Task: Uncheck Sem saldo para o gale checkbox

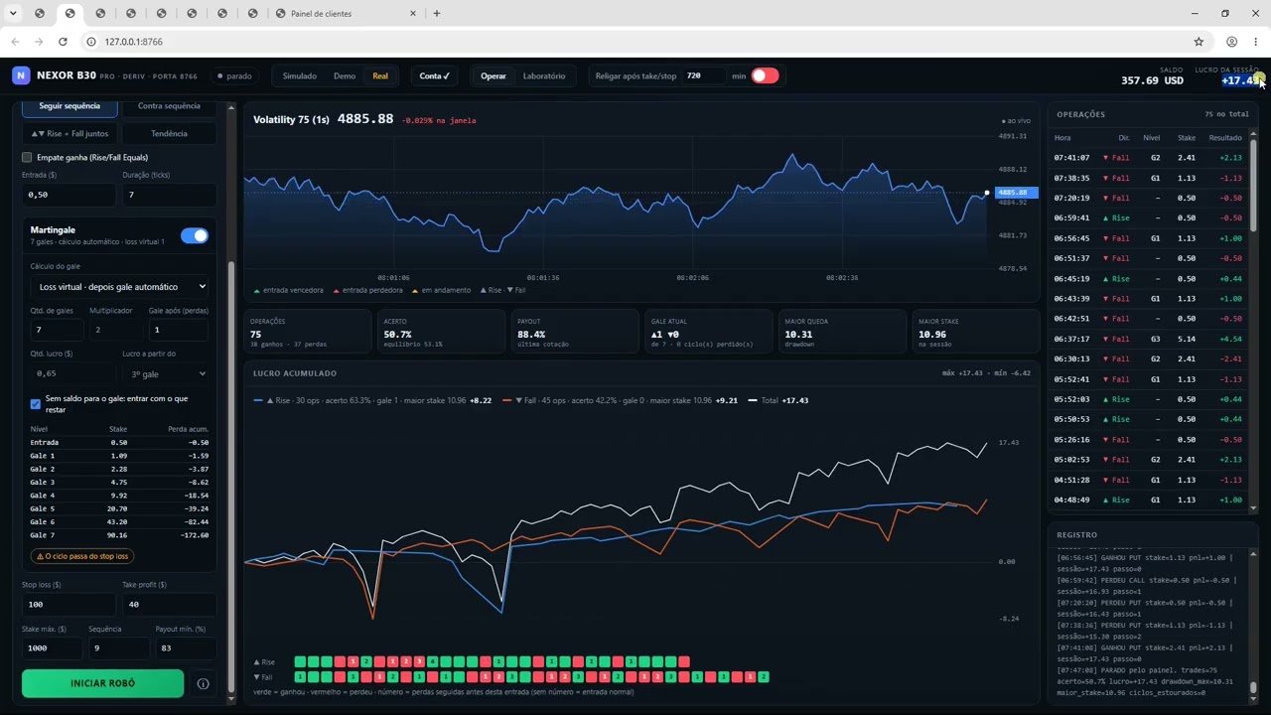Action: 36,404
